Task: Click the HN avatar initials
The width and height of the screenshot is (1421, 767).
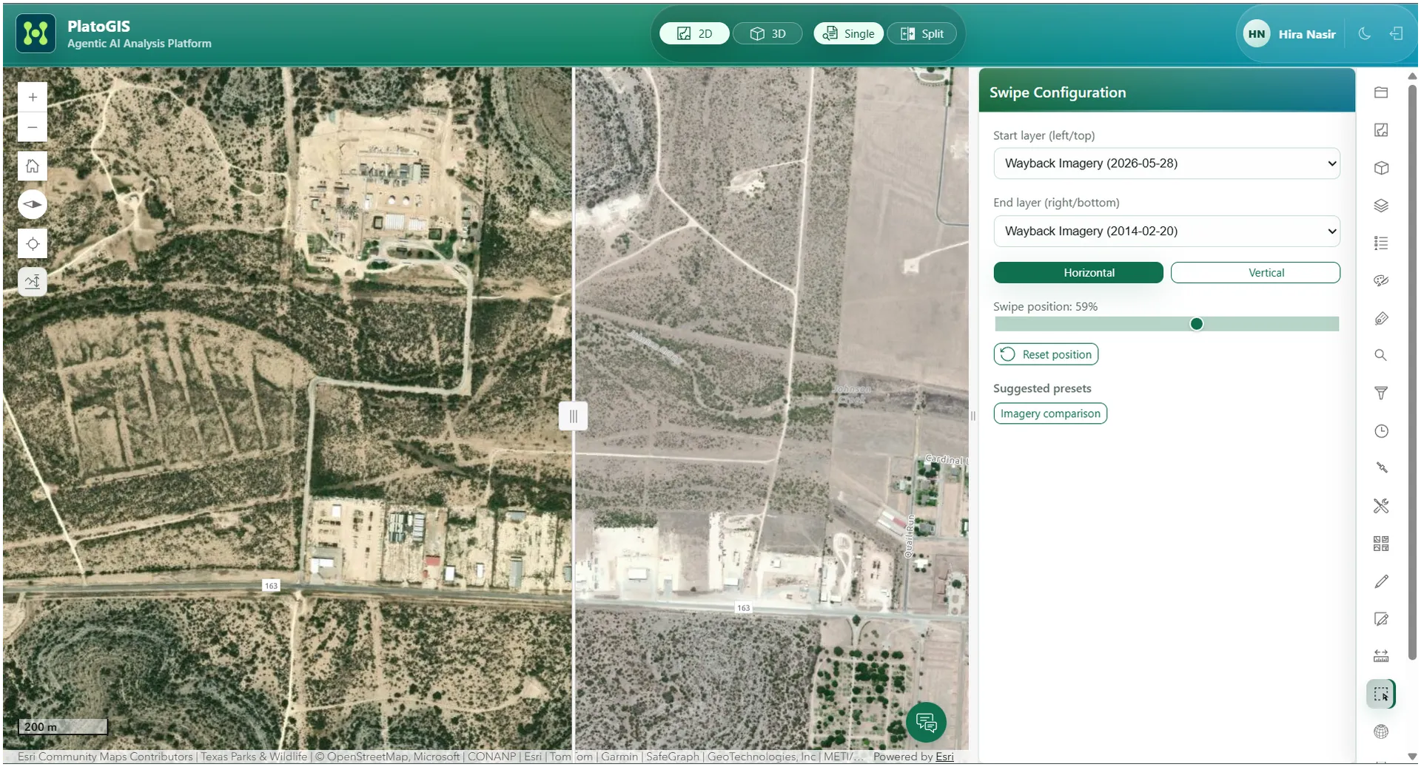Action: 1256,34
